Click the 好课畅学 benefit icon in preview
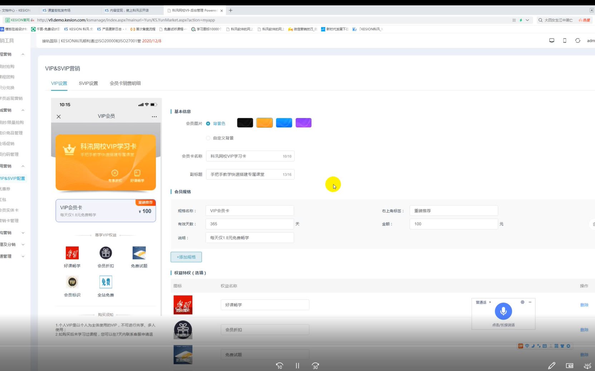Image resolution: width=595 pixels, height=371 pixels. point(72,253)
